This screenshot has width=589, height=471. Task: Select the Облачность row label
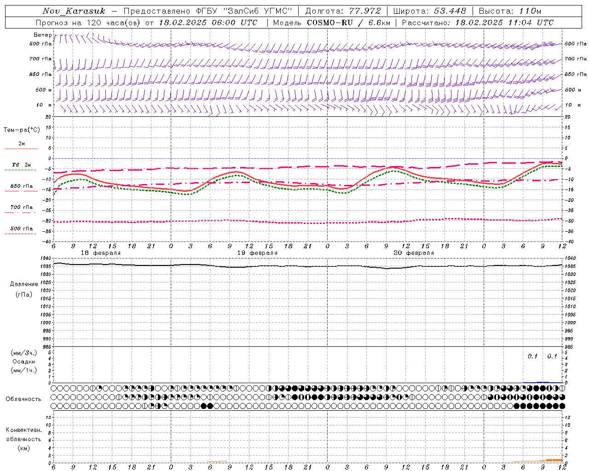coord(23,399)
